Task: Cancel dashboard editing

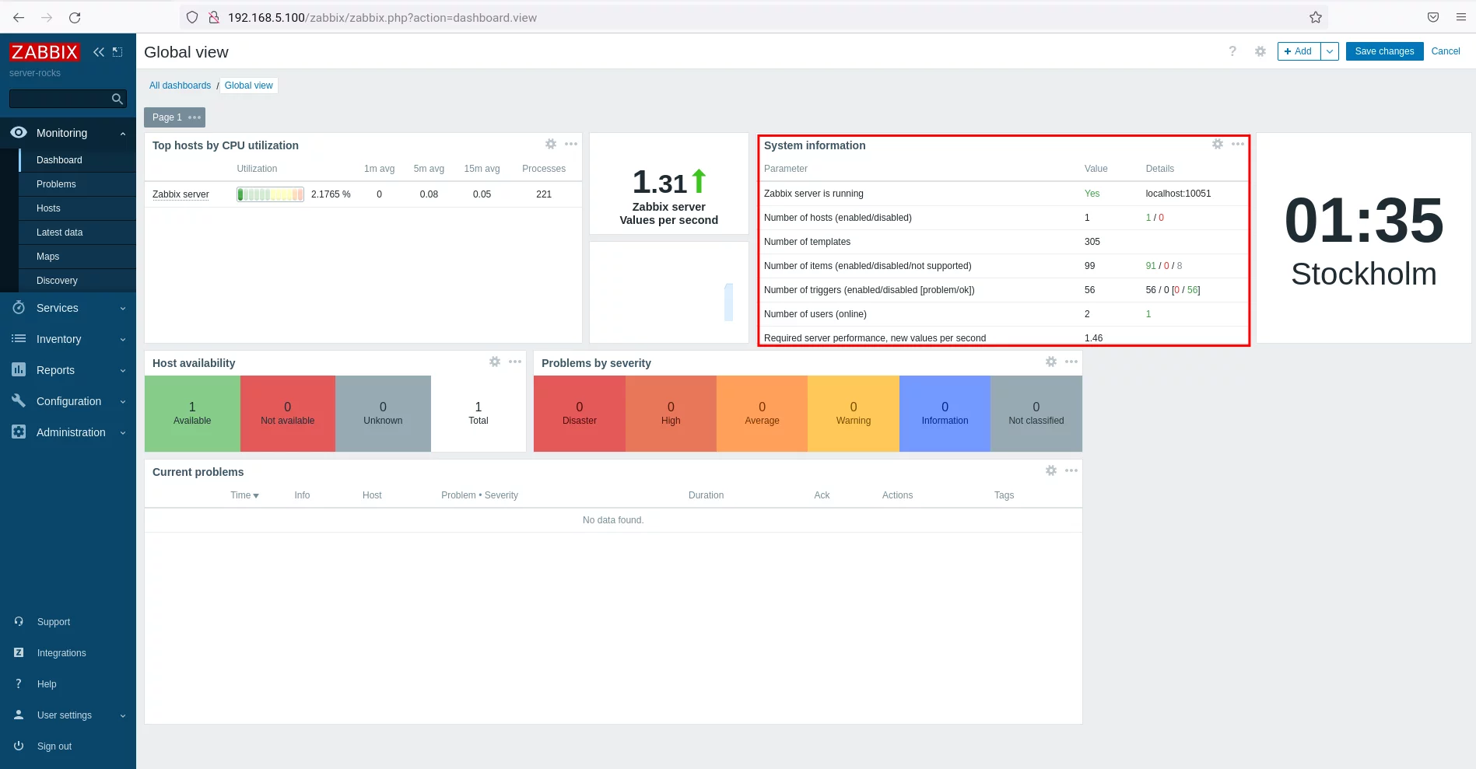Action: (x=1446, y=51)
